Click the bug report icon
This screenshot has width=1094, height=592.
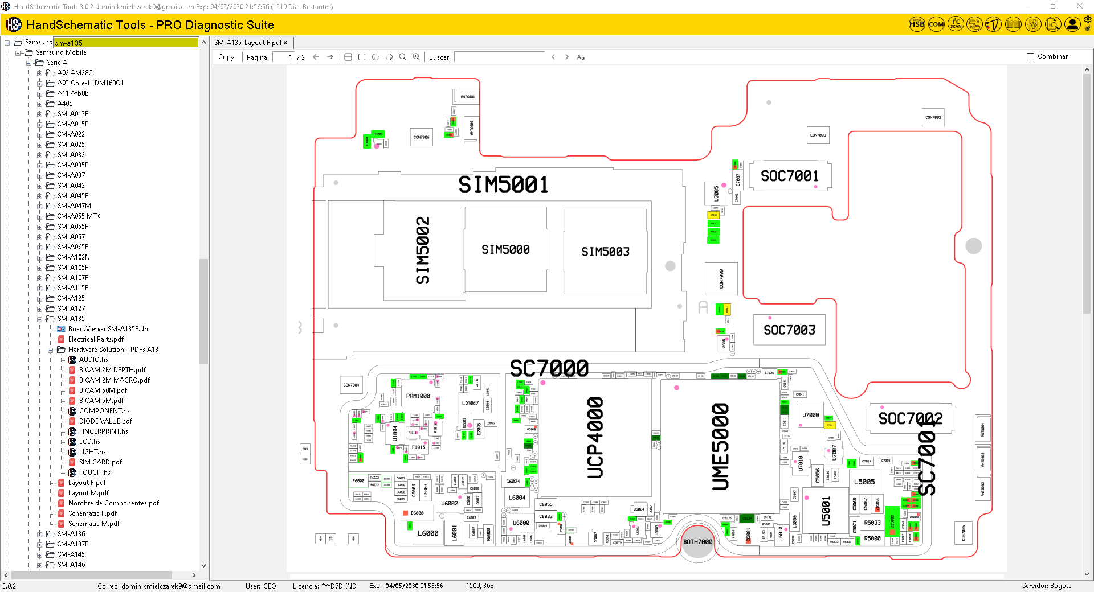[1088, 29]
